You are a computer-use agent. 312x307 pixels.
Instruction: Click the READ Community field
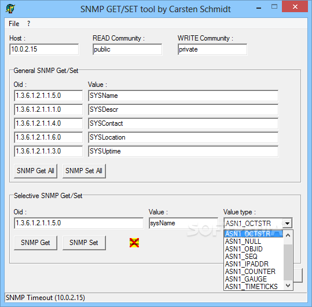click(127, 49)
